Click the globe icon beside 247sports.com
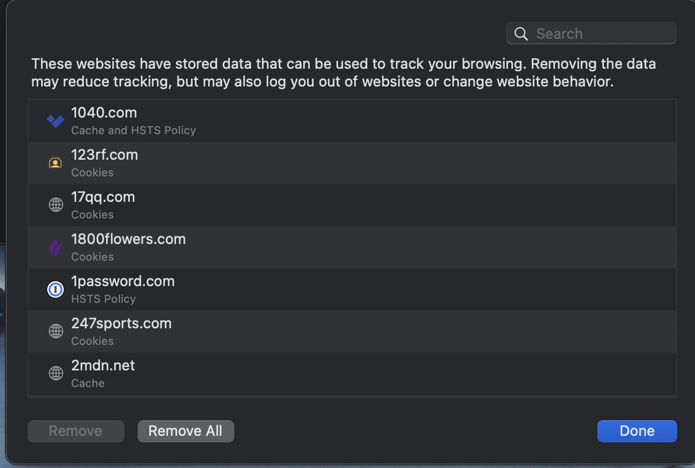Image resolution: width=695 pixels, height=468 pixels. pos(56,332)
